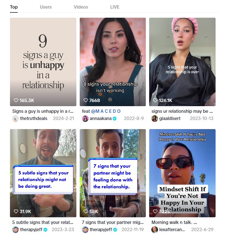Switch to the Users tab
233x238 pixels.
tap(46, 7)
